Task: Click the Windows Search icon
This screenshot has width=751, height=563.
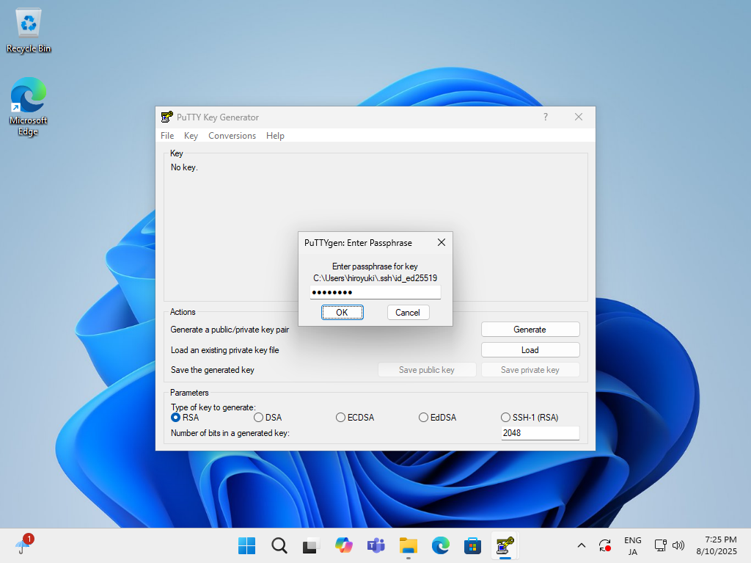Action: point(279,545)
